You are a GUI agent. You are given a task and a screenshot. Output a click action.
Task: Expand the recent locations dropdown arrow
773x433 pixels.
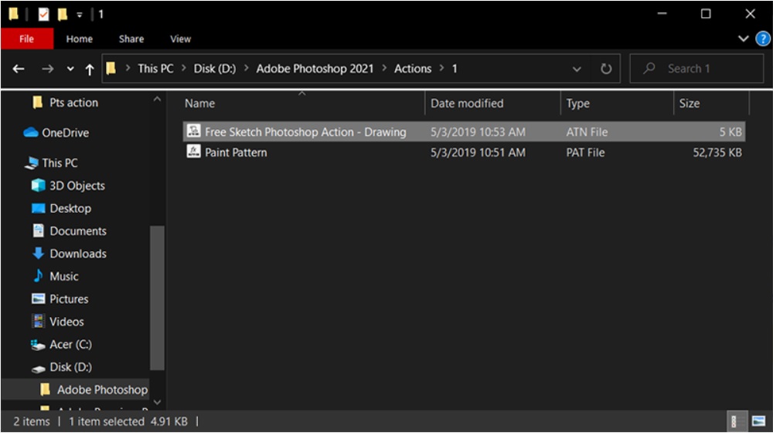tap(70, 69)
